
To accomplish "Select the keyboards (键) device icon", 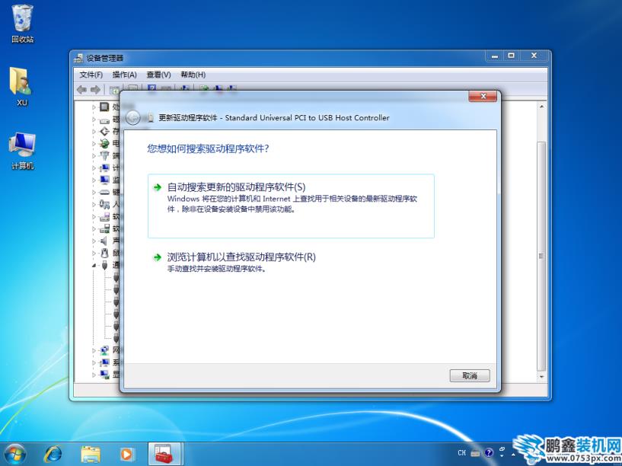I will pos(104,193).
